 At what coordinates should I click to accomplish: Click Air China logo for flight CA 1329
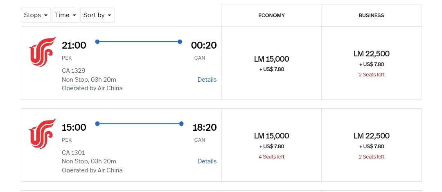42,51
